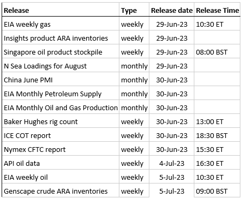Select Insights product ARA inventories cell

(x=61, y=38)
